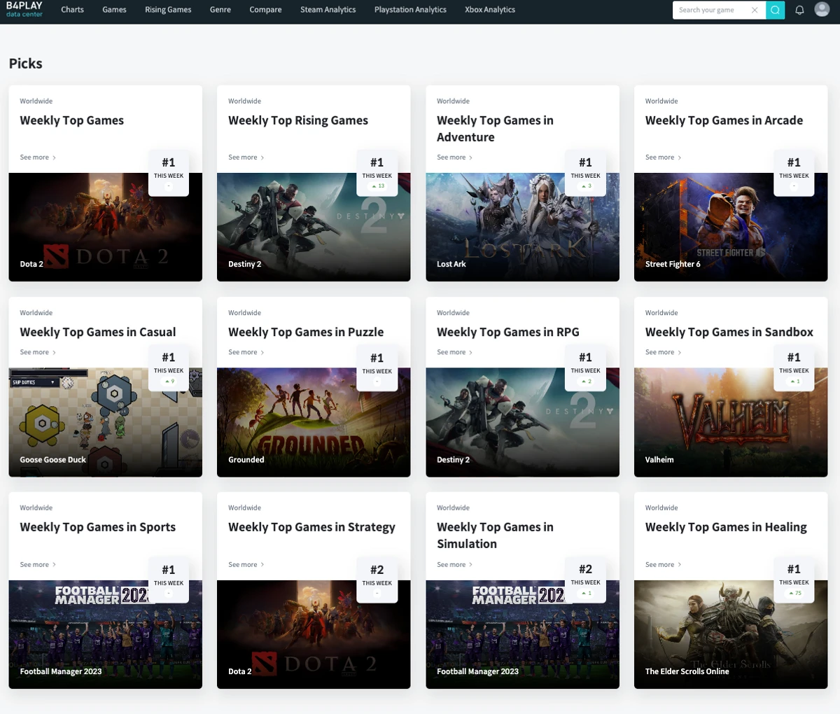Viewport: 840px width, 714px height.
Task: Open Dota 2 image in Strategy card
Action: [x=314, y=634]
